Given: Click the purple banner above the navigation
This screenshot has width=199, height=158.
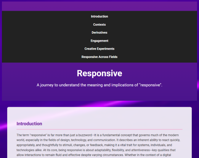Looking at the screenshot, I should (x=99, y=6).
